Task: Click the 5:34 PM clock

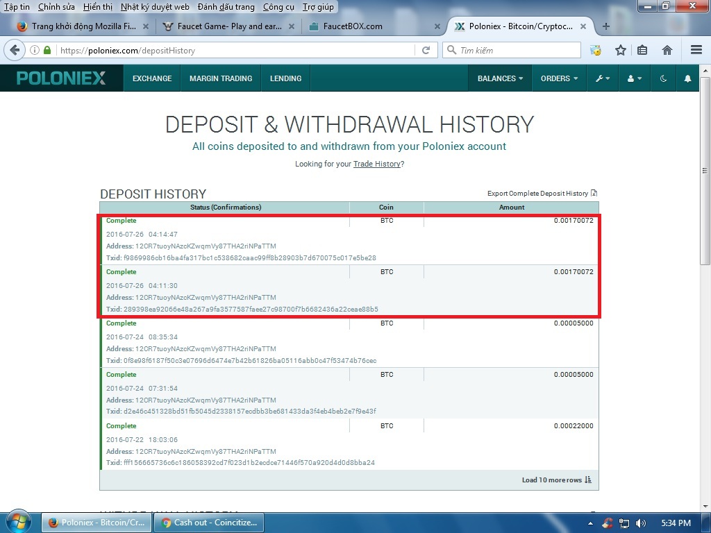Action: coord(676,523)
